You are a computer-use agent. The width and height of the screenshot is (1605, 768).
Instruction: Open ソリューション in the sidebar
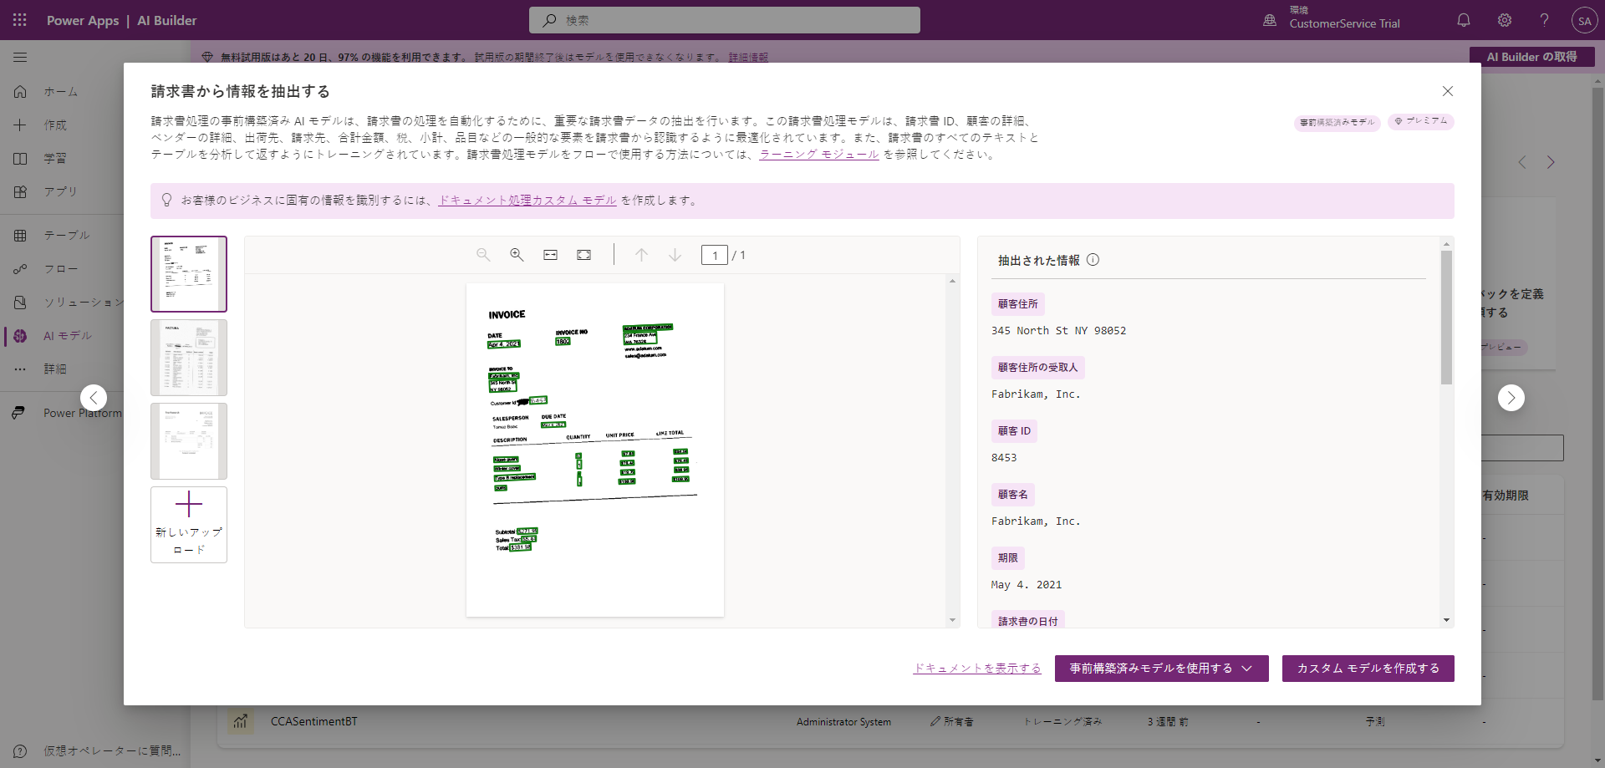(x=84, y=303)
